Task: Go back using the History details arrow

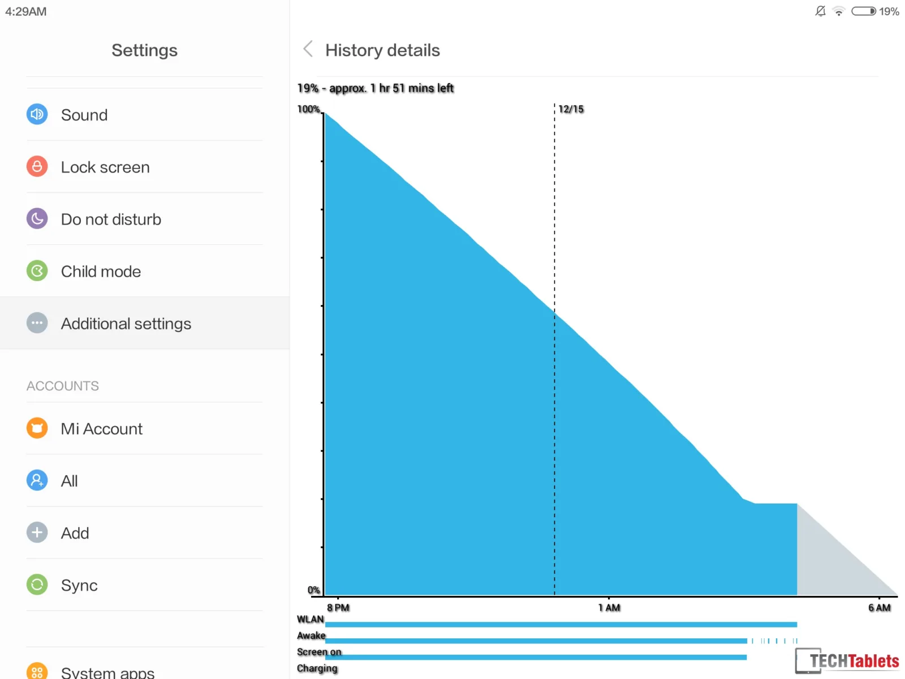Action: pos(308,49)
